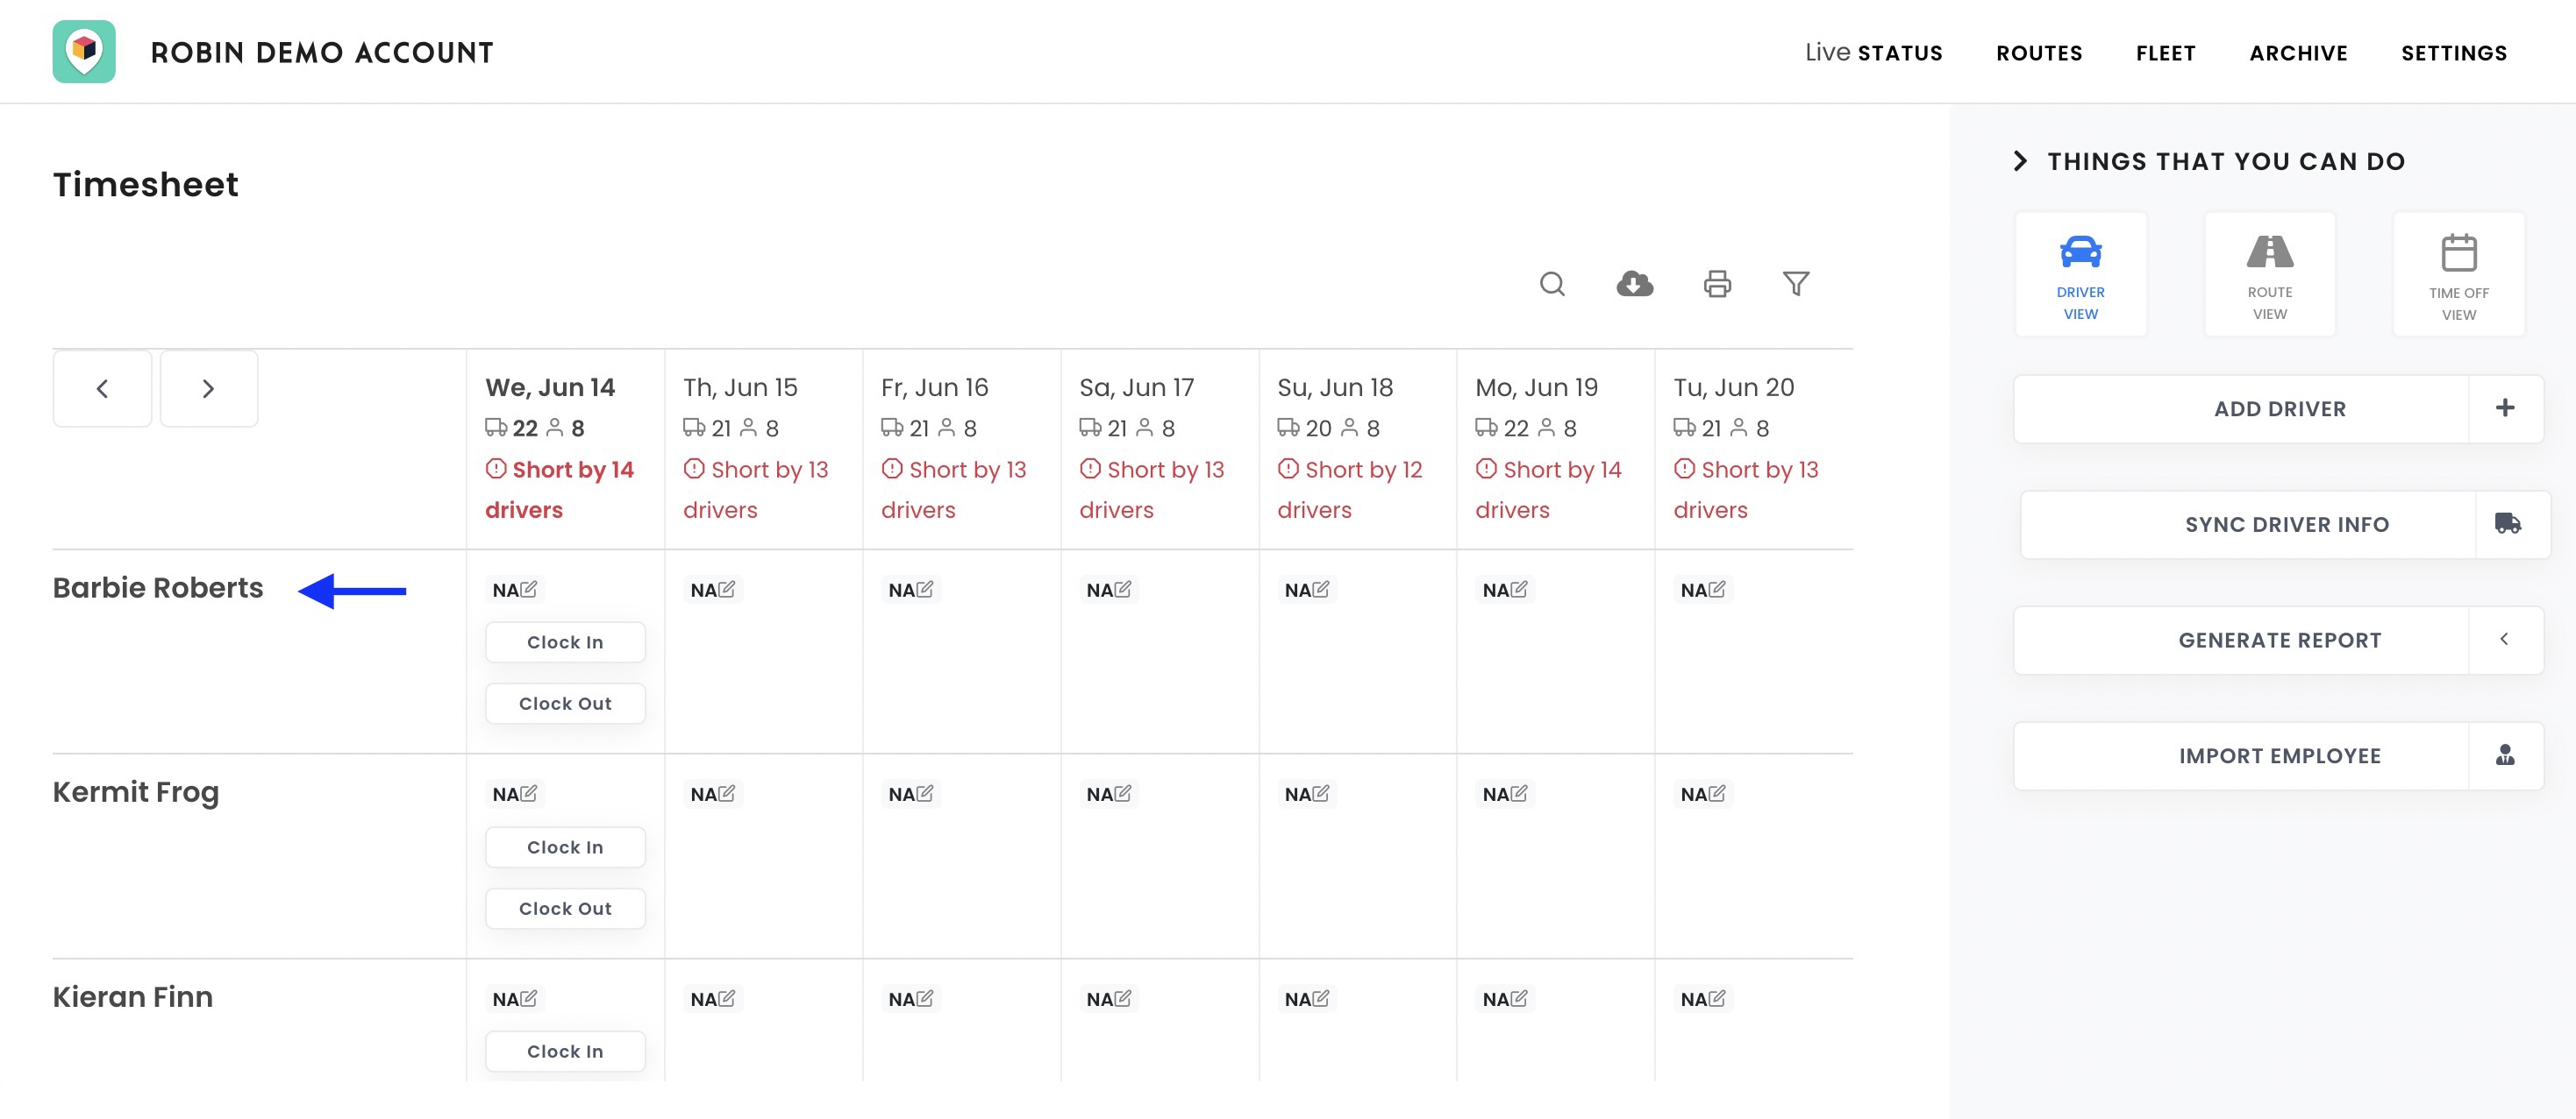Collapse the Things That You Can Do panel

2021,159
